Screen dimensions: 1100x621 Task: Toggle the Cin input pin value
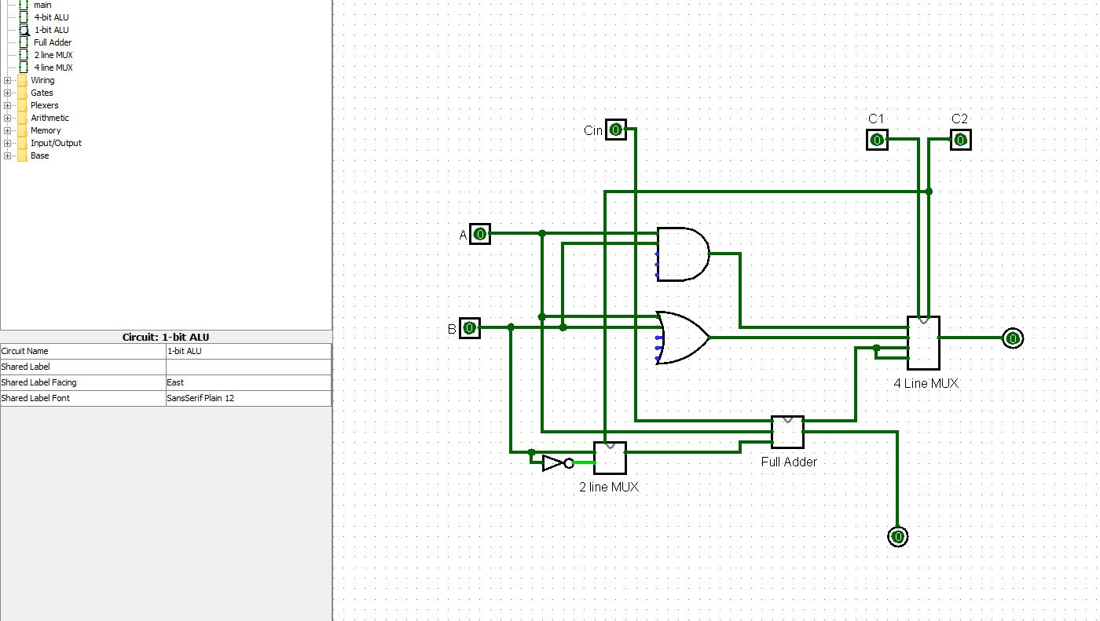(x=616, y=130)
